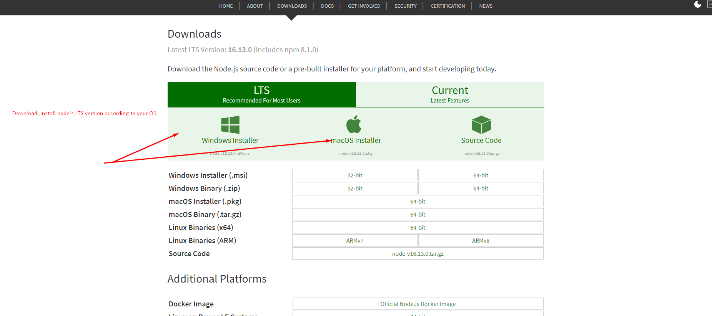Select the LTS Recommended tab
This screenshot has width=712, height=316.
point(261,94)
